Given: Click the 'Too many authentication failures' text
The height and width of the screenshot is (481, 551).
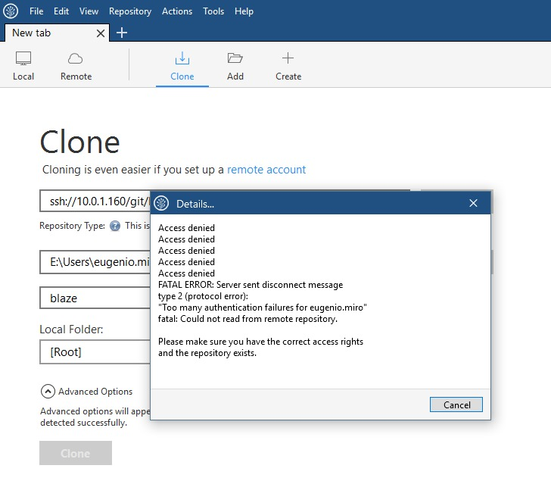Looking at the screenshot, I should pyautogui.click(x=262, y=308).
